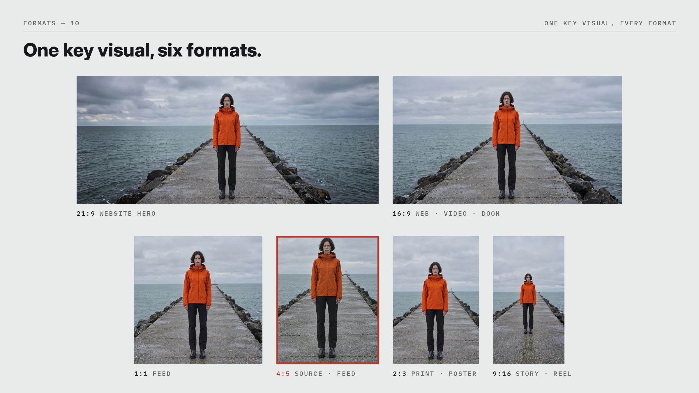The width and height of the screenshot is (699, 393).
Task: Open the 9:16 story reel image
Action: pos(529,300)
